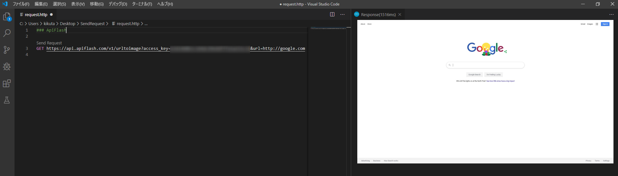Screen dimensions: 618x176
Task: Click the Response tab preview icon
Action: point(357,14)
